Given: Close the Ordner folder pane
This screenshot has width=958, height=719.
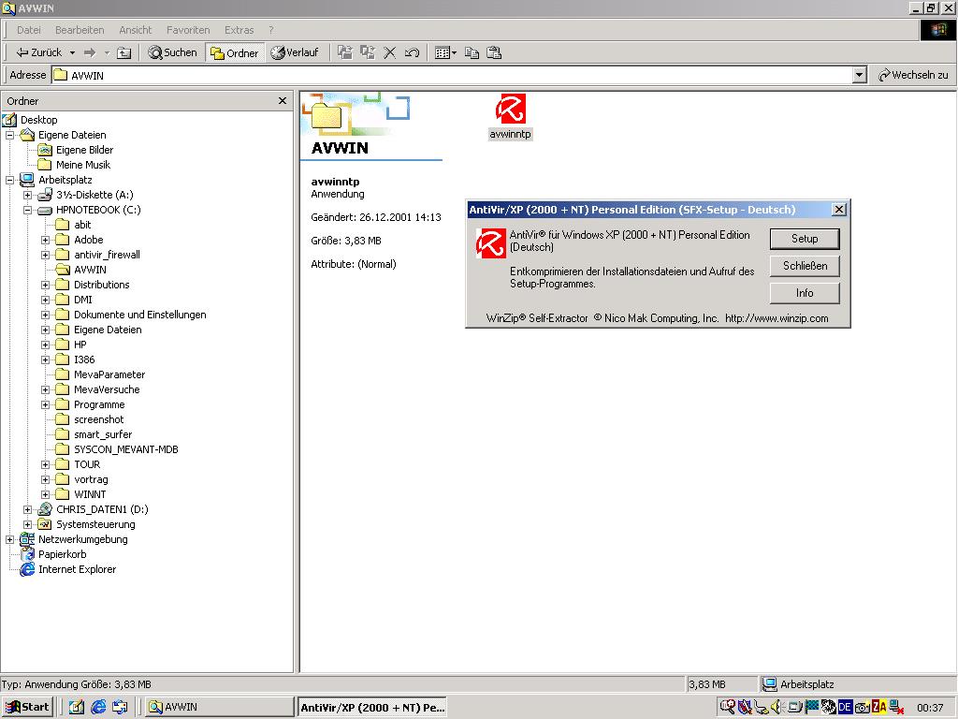Looking at the screenshot, I should tap(283, 101).
